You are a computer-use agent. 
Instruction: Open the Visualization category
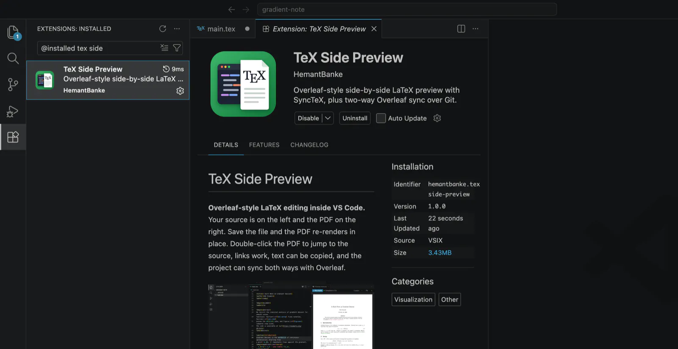click(x=414, y=299)
